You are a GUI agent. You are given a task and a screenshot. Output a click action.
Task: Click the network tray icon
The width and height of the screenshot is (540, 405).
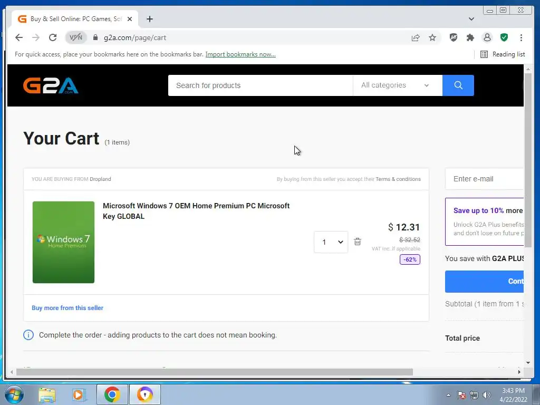click(x=474, y=395)
